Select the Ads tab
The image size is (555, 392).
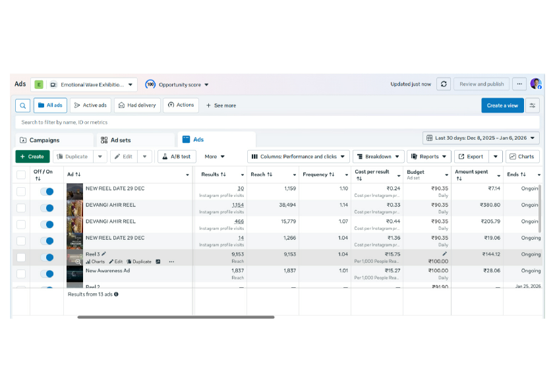point(217,140)
